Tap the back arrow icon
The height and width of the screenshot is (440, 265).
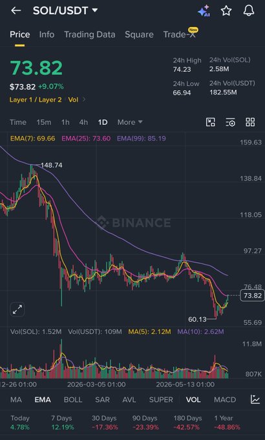[x=16, y=10]
